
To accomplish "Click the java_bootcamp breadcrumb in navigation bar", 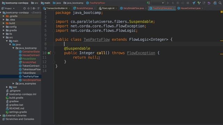I will 74,3.
